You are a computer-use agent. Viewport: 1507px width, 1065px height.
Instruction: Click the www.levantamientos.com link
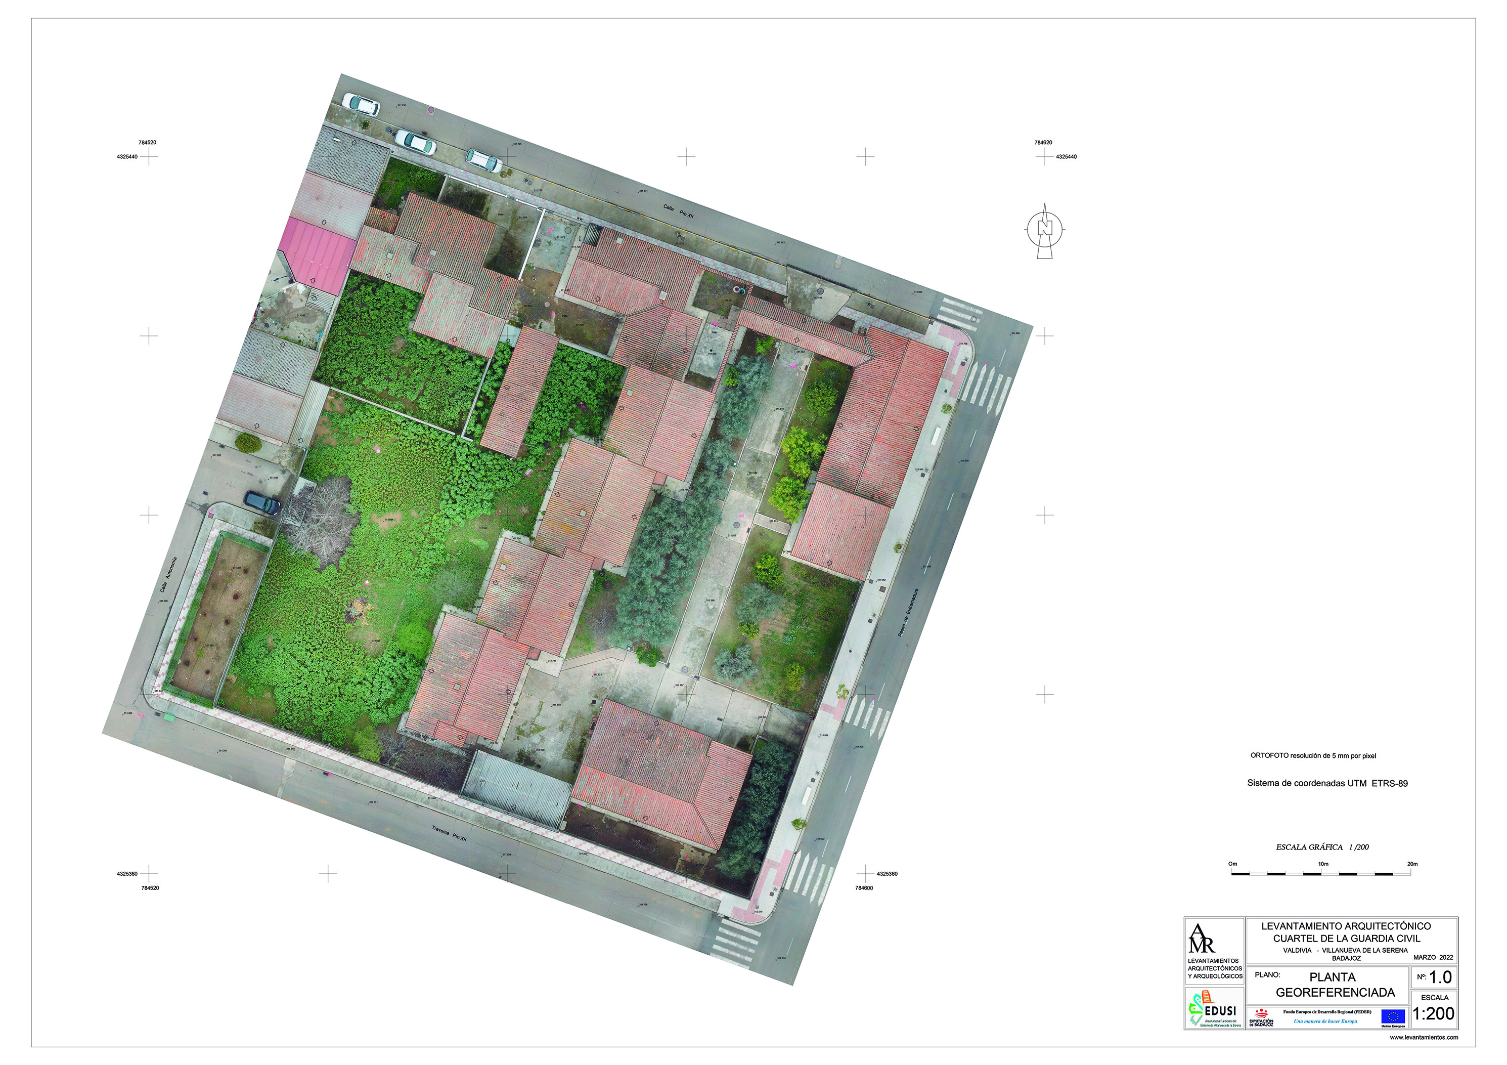[1424, 1037]
